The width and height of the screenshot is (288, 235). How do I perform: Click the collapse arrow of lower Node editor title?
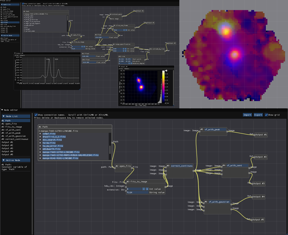pyautogui.click(x=2, y=110)
